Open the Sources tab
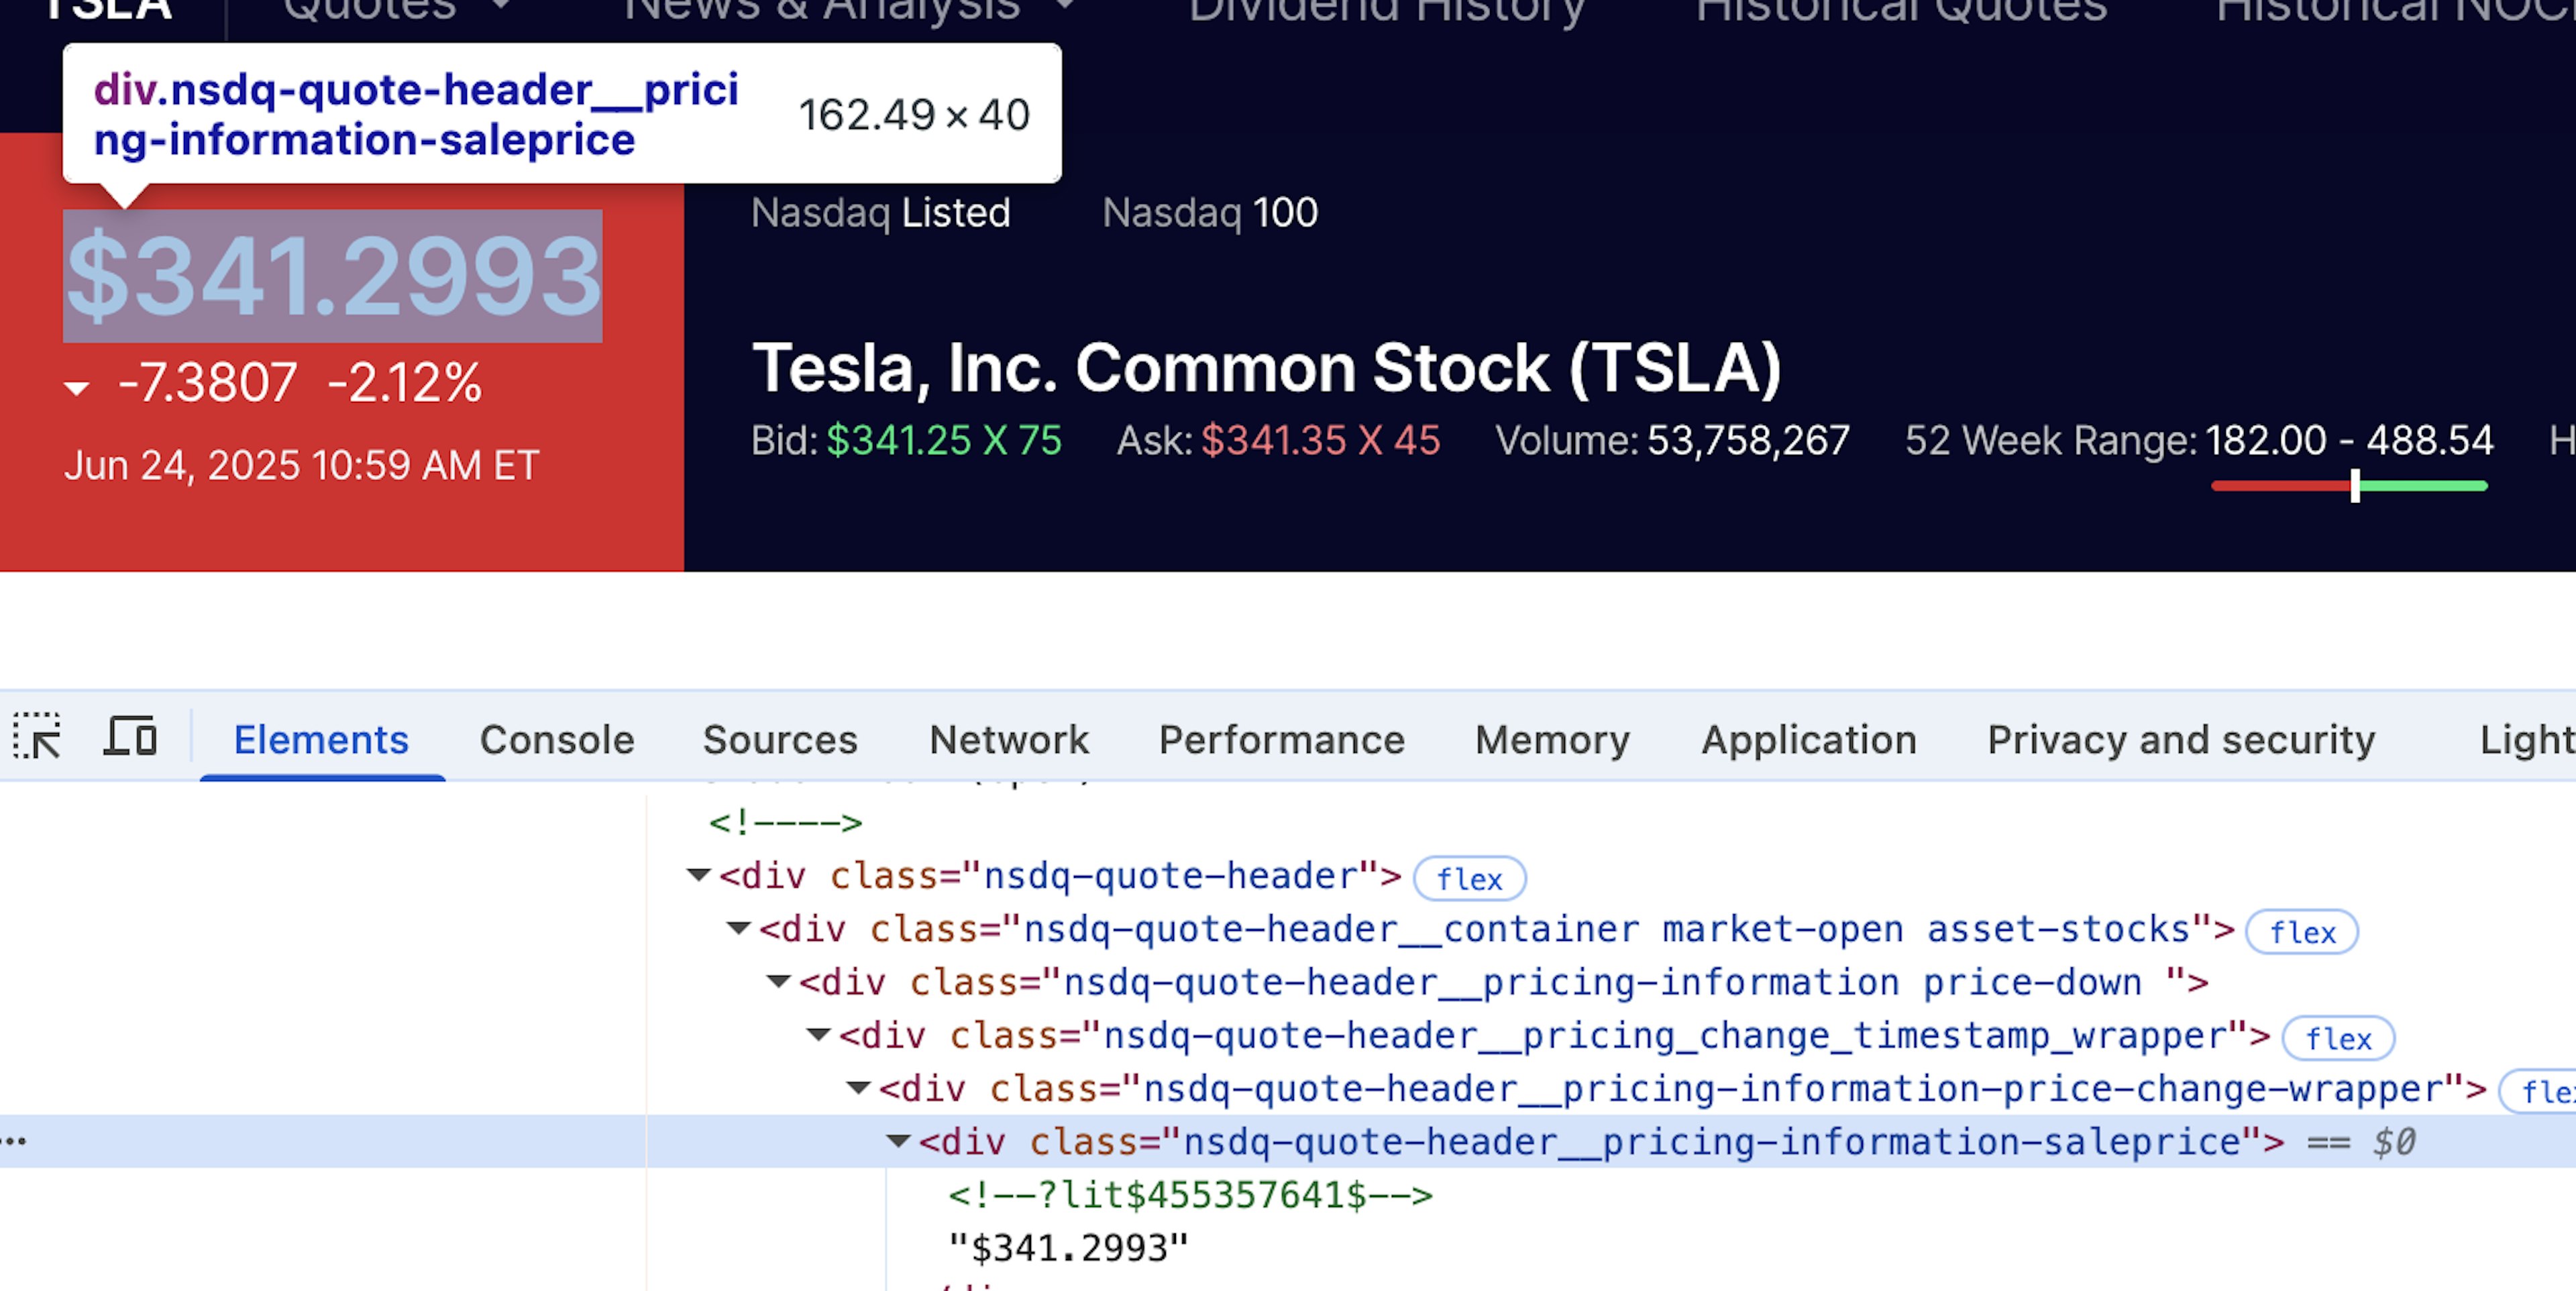 click(x=780, y=740)
